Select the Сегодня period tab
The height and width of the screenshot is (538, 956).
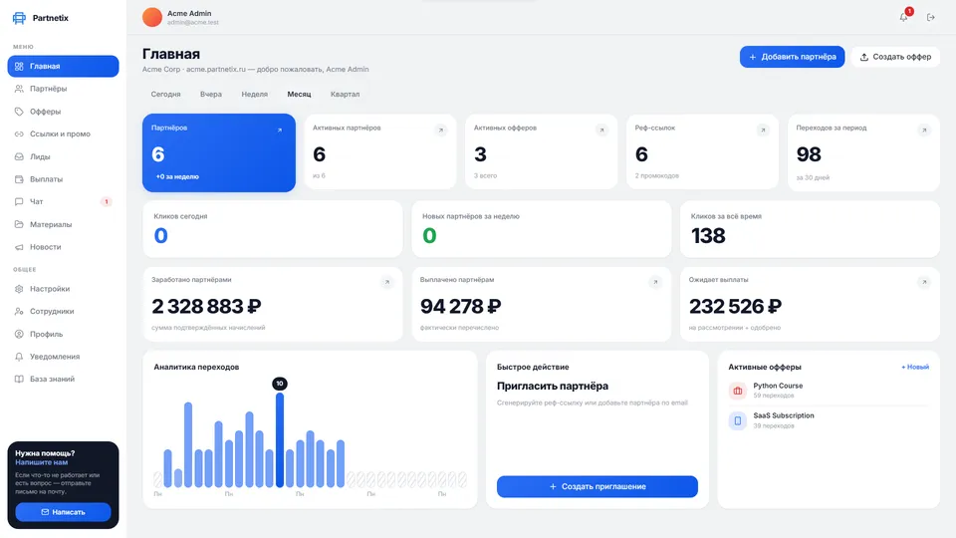tap(166, 94)
